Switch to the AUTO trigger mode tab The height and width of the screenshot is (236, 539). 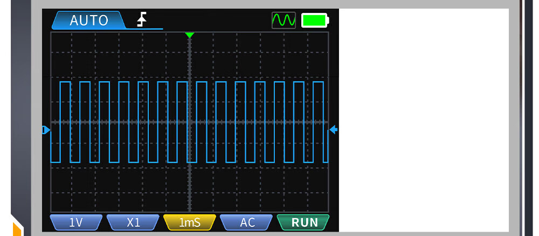pos(88,20)
